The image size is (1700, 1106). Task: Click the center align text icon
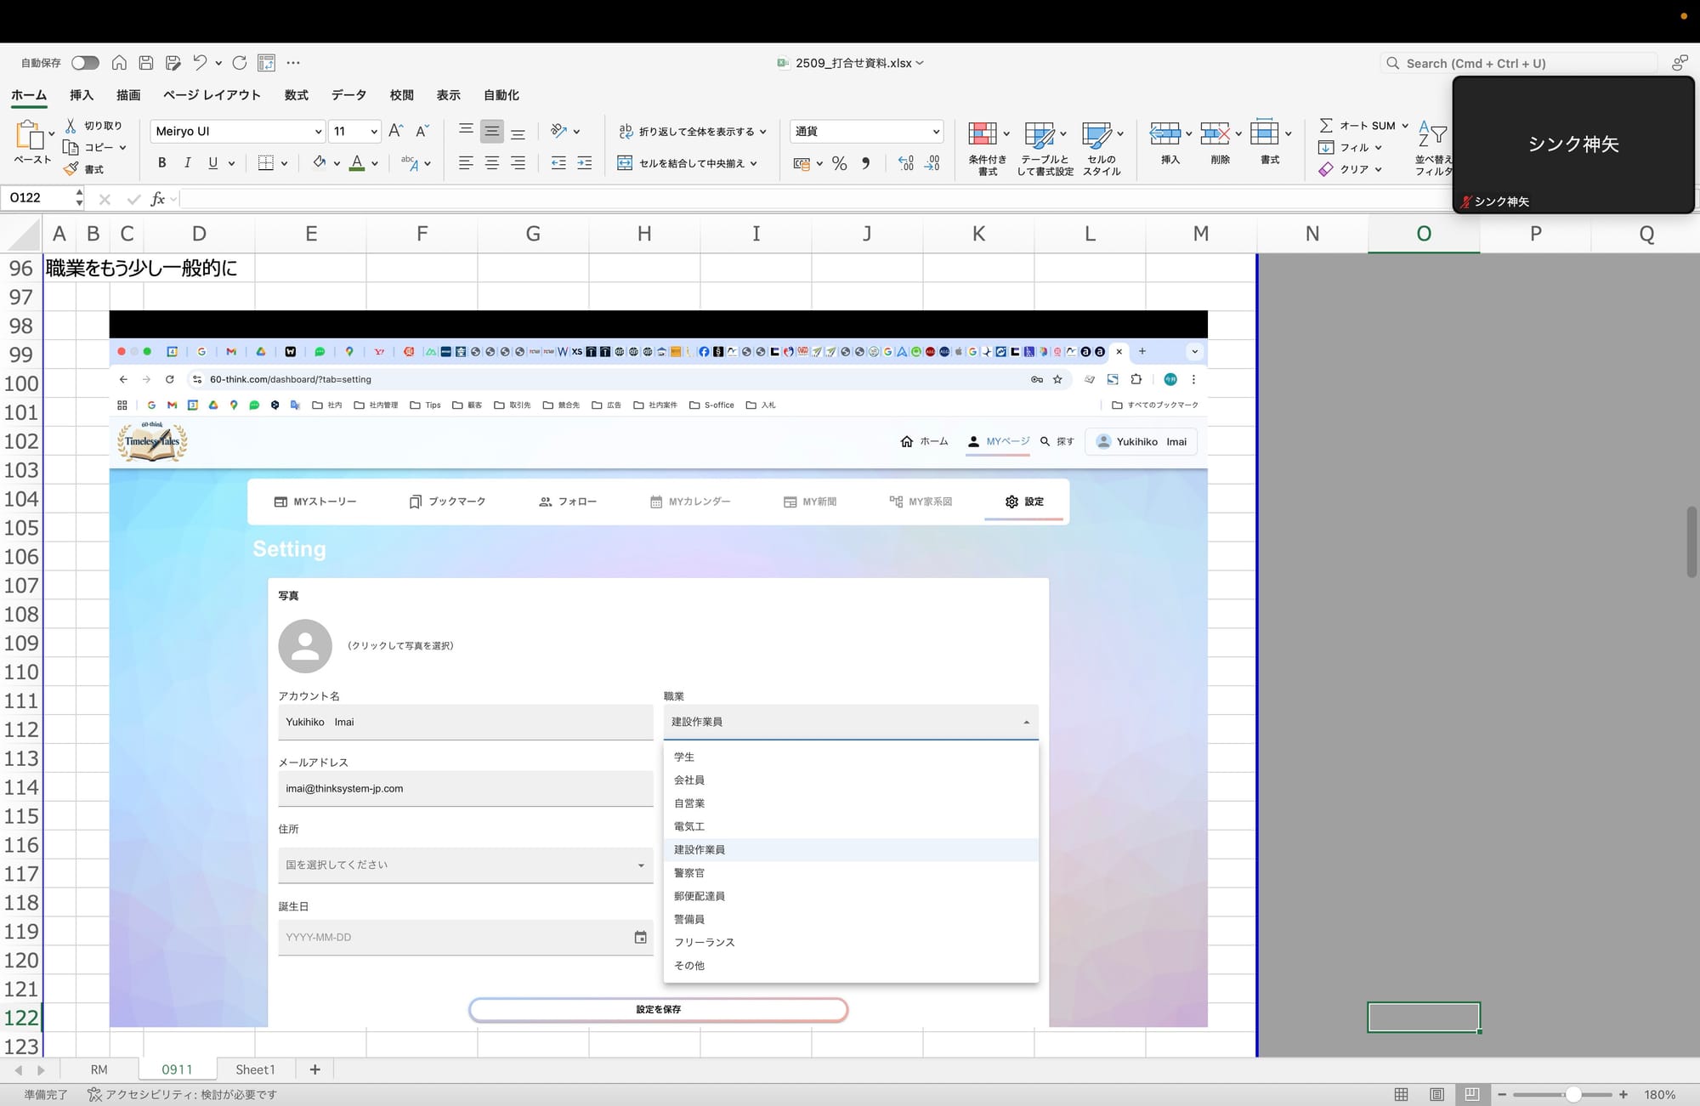[x=491, y=163]
